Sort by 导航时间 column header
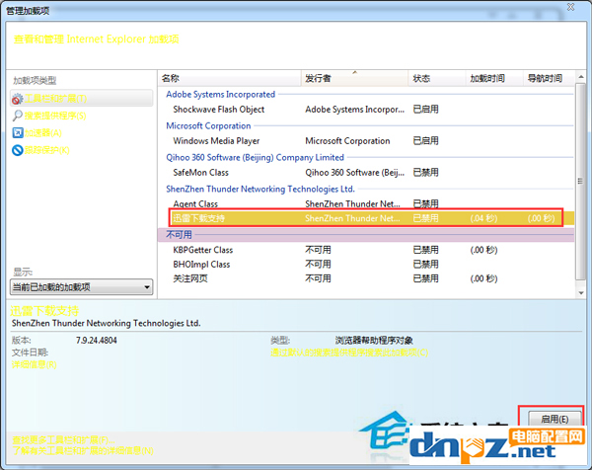Image resolution: width=592 pixels, height=470 pixels. click(x=549, y=78)
